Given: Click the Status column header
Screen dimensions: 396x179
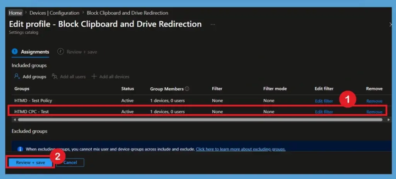Looking at the screenshot, I should click(x=128, y=89).
